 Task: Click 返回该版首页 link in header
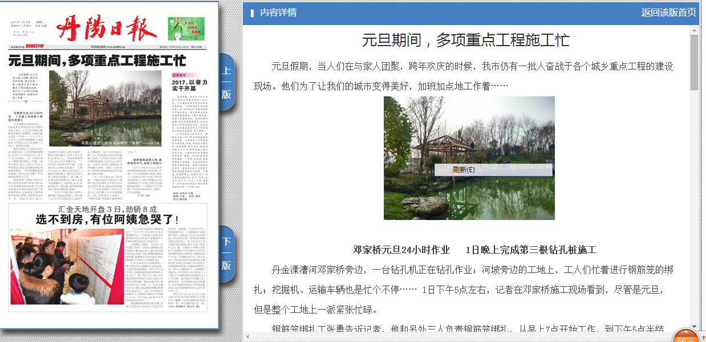[x=668, y=13]
